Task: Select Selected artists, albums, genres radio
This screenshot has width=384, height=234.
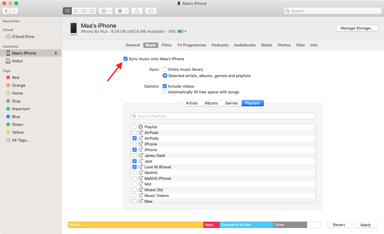Action: (x=165, y=76)
